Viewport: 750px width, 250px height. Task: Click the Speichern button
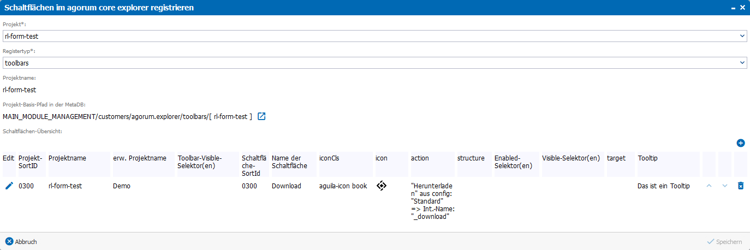point(724,241)
